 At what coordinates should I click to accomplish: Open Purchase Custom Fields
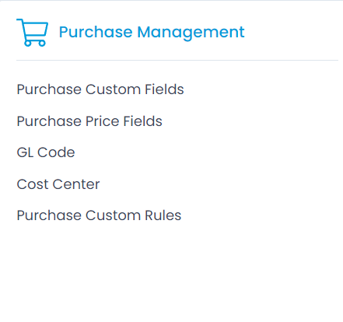pos(100,89)
